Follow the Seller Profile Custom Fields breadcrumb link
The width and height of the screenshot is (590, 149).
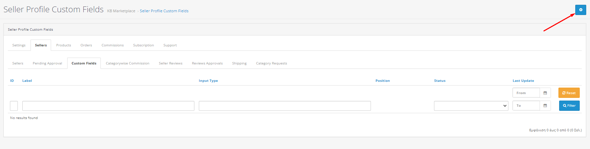coord(164,11)
